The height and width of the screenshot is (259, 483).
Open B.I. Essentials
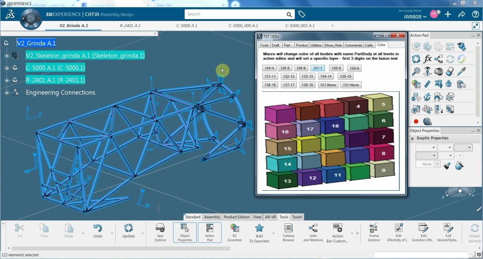(x=235, y=232)
